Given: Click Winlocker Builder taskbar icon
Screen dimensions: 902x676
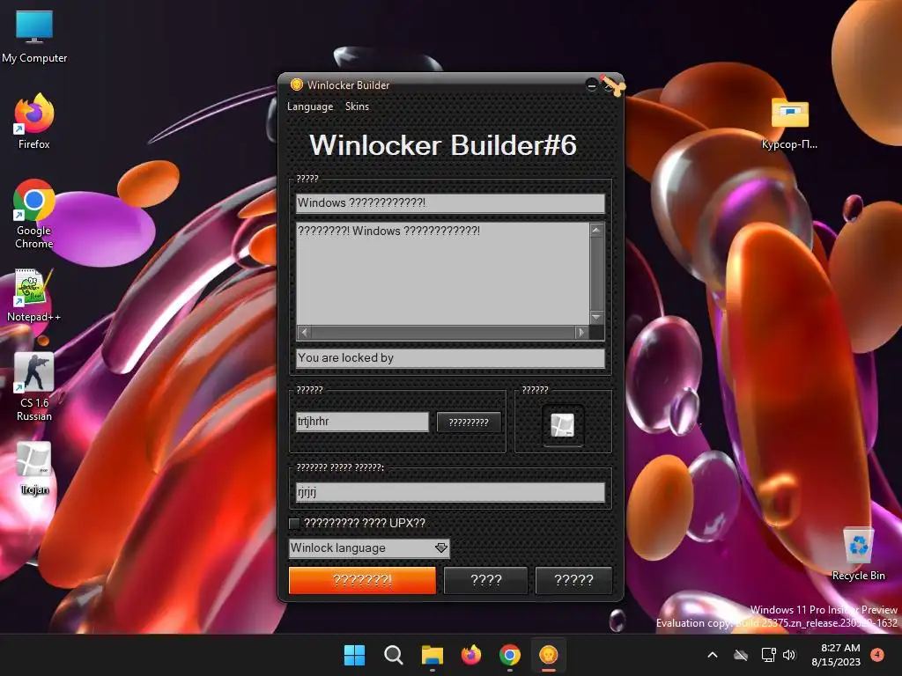Looking at the screenshot, I should pyautogui.click(x=548, y=655).
